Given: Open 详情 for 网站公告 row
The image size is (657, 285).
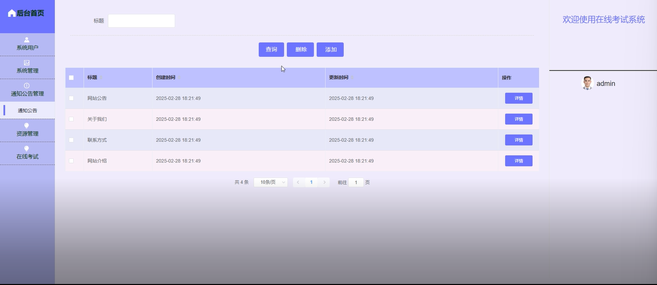Looking at the screenshot, I should click(519, 98).
